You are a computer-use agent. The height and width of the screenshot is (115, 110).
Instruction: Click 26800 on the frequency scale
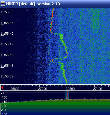[x=15, y=89]
